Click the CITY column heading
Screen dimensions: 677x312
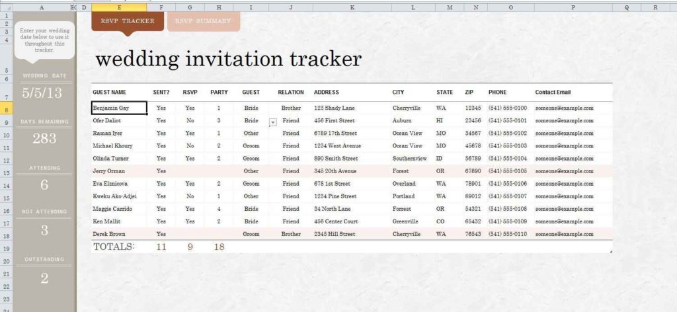398,93
